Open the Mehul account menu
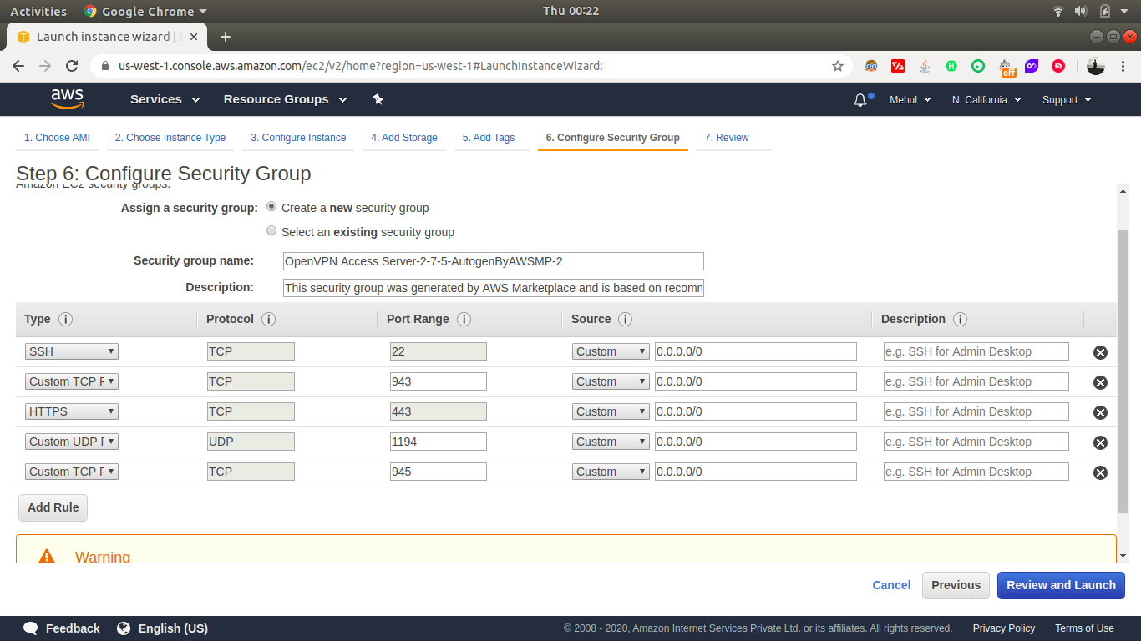The image size is (1141, 641). pyautogui.click(x=910, y=100)
